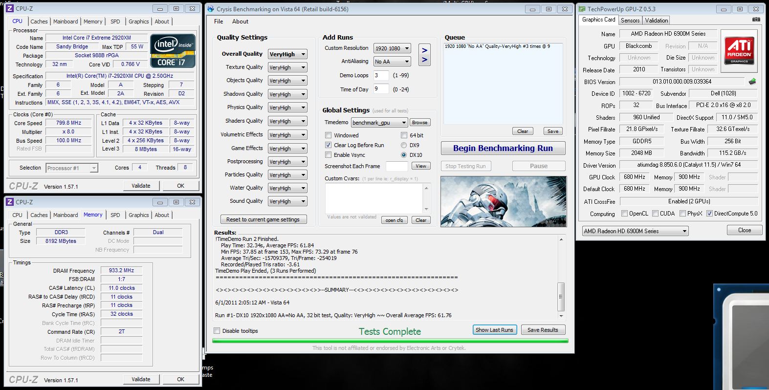
Task: Open the Physics Quality dropdown
Action: click(287, 108)
